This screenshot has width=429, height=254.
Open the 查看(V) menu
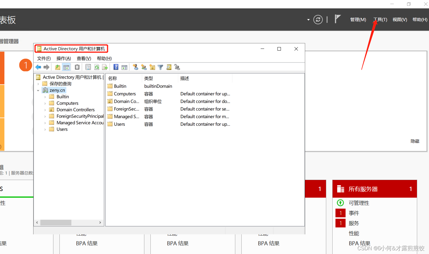pyautogui.click(x=84, y=58)
